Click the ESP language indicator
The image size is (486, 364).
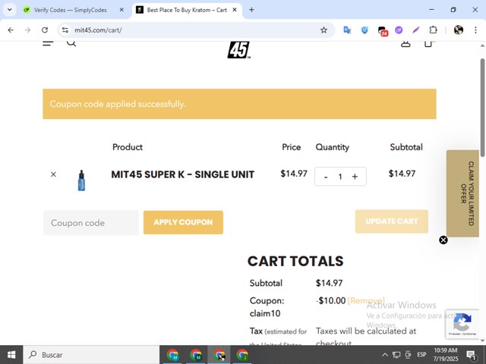(421, 354)
